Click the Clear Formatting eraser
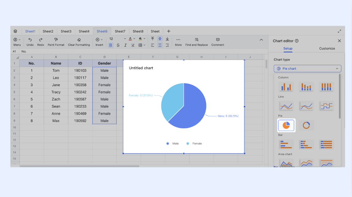The image size is (352, 197). tap(79, 40)
